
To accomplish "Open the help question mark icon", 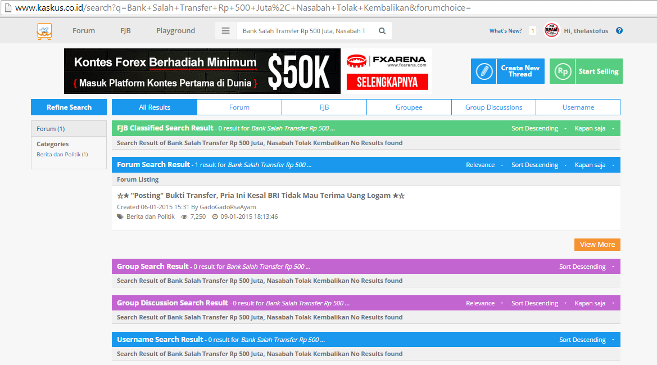I will coord(619,30).
